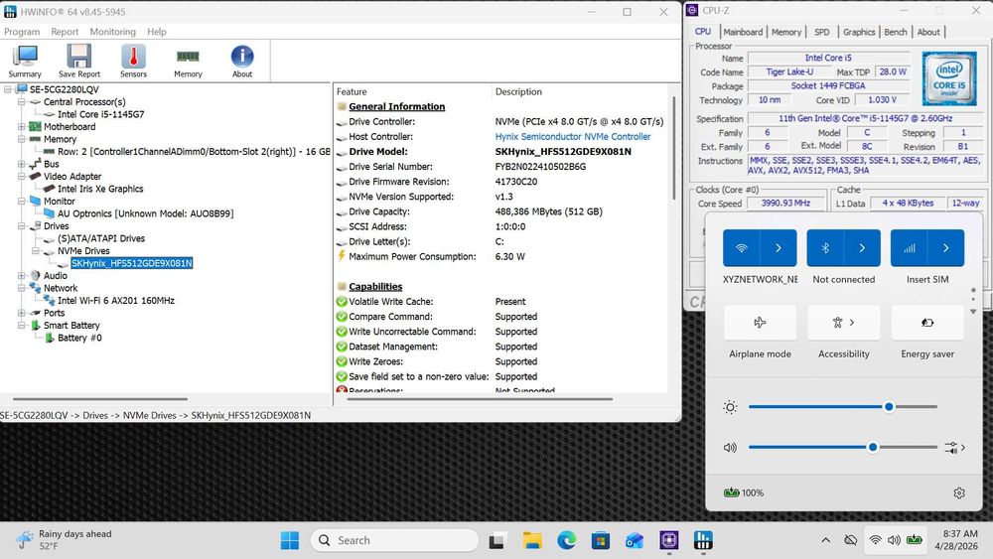The width and height of the screenshot is (993, 559).
Task: Switch to HWiNFO taskbar icon
Action: click(703, 541)
